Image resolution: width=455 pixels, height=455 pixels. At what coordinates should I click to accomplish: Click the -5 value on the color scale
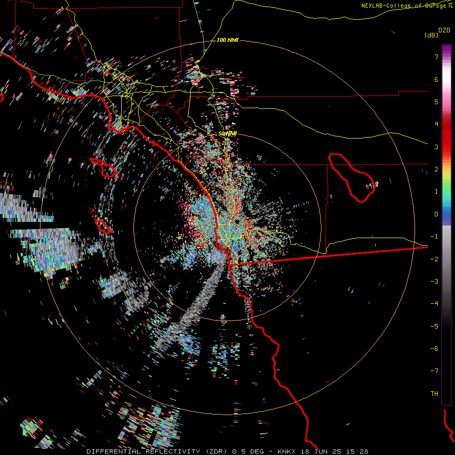(434, 327)
